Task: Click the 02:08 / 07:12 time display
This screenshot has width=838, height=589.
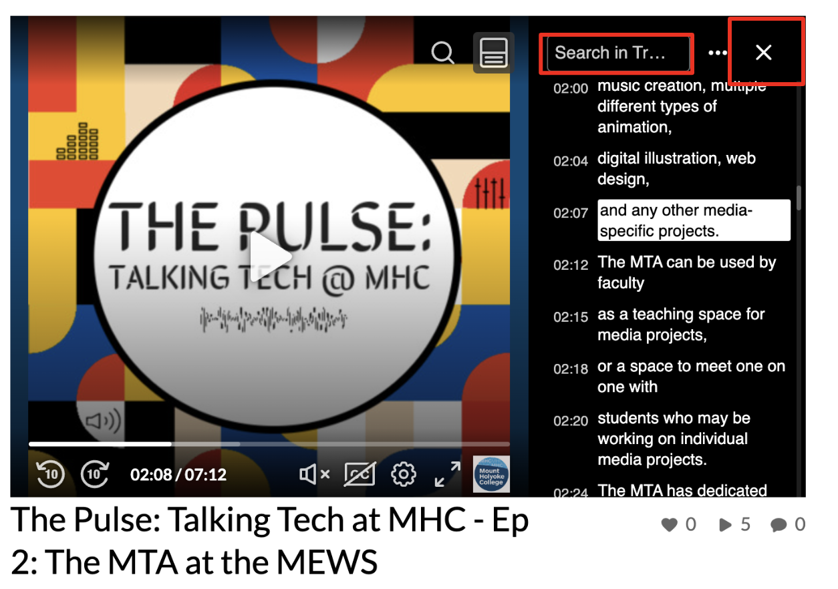Action: click(x=178, y=475)
